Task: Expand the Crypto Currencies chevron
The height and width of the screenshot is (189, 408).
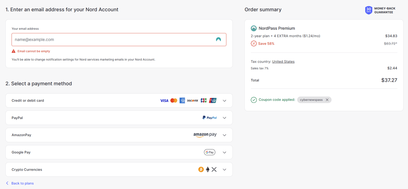Action: coord(225,170)
